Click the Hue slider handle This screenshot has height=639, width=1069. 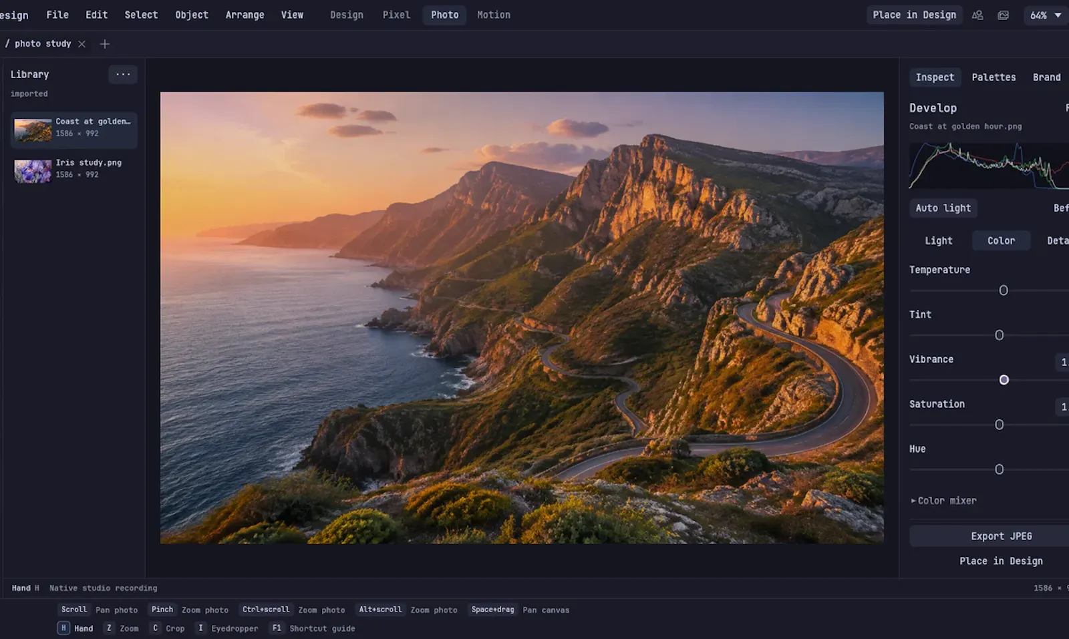tap(999, 469)
